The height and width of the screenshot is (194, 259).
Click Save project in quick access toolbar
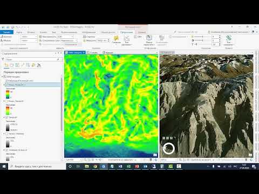pos(12,27)
